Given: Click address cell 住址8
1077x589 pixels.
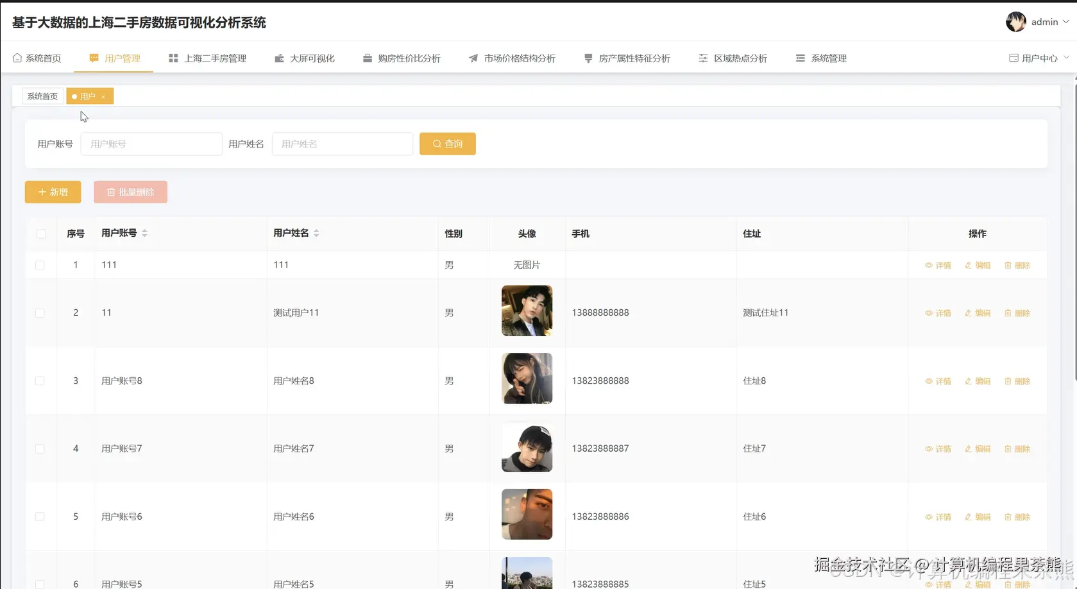Looking at the screenshot, I should click(754, 381).
